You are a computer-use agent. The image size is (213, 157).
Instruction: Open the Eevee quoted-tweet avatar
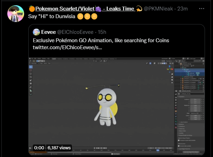click(36, 32)
